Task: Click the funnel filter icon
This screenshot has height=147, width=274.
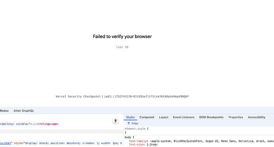Action: (x=129, y=124)
